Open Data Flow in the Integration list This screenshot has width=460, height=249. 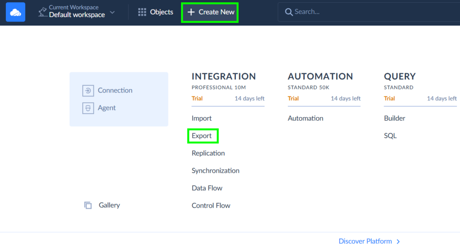[207, 188]
